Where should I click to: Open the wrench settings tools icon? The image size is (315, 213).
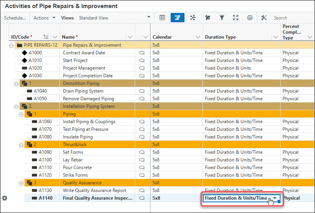click(264, 18)
